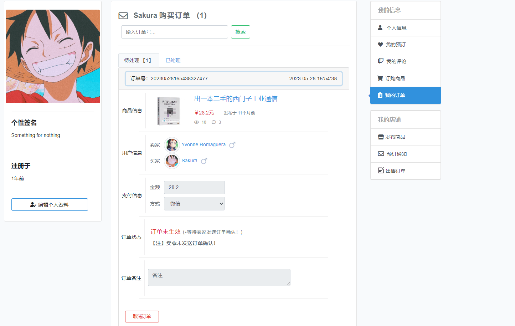Click the order timestamp 2023-05-28 16:54:38
The width and height of the screenshot is (515, 326).
coord(313,78)
